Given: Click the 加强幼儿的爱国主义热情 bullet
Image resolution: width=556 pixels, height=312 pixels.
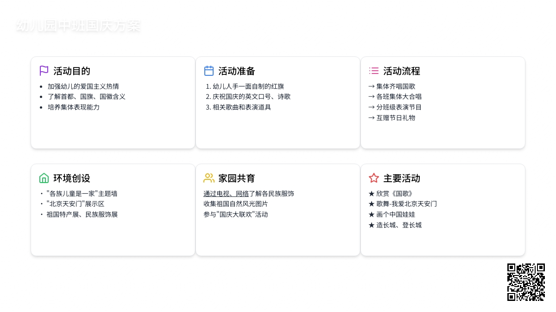Looking at the screenshot, I should coord(83,86).
